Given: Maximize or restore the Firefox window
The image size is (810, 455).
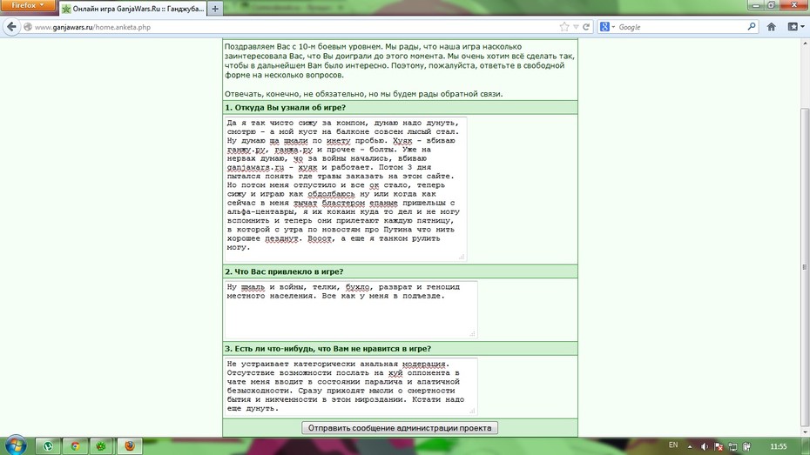Looking at the screenshot, I should 772,5.
